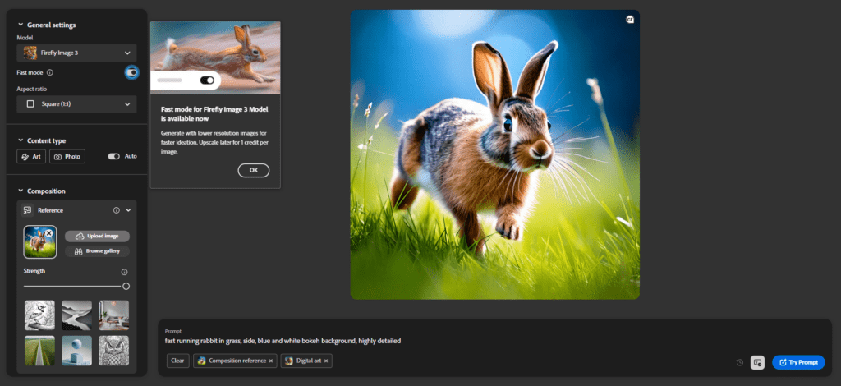Click the Fast mode info icon
The width and height of the screenshot is (841, 386).
[x=50, y=72]
